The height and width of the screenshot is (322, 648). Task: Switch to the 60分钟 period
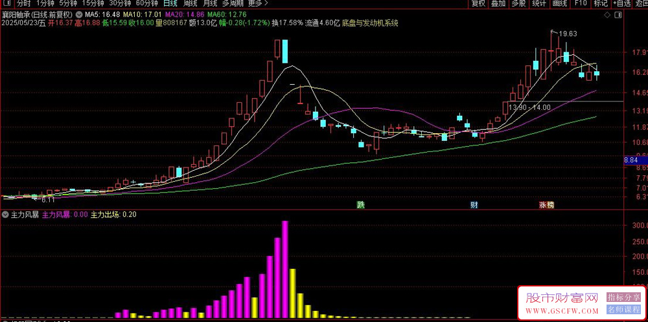click(x=146, y=4)
